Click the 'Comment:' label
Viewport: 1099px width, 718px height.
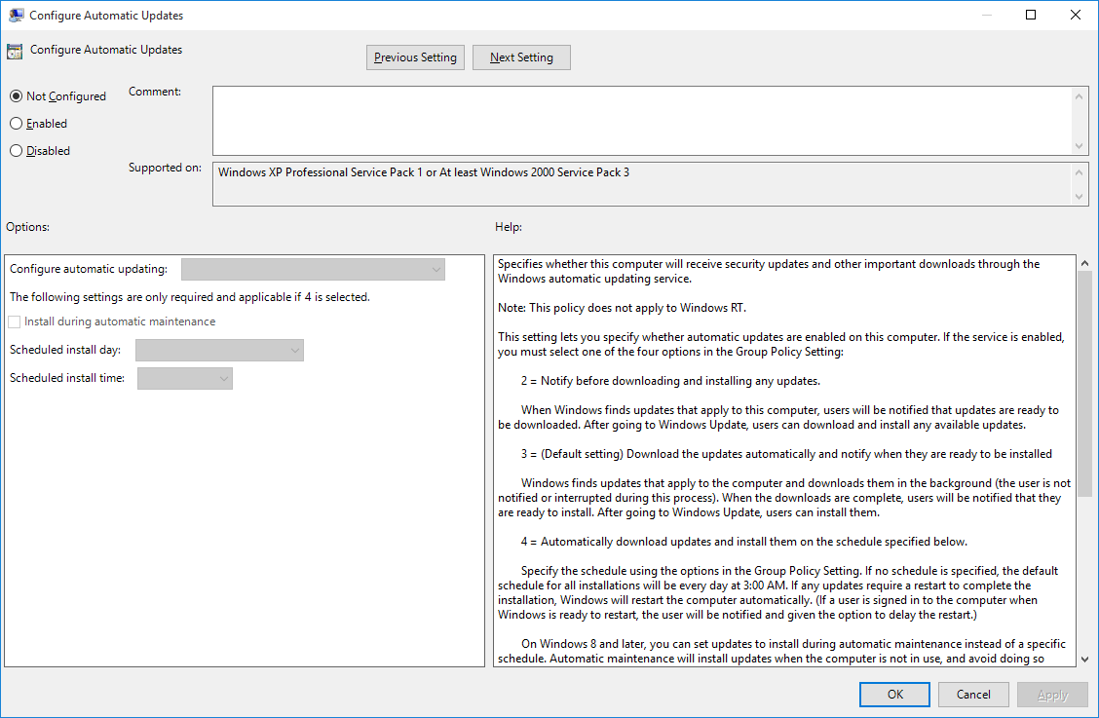[x=155, y=92]
